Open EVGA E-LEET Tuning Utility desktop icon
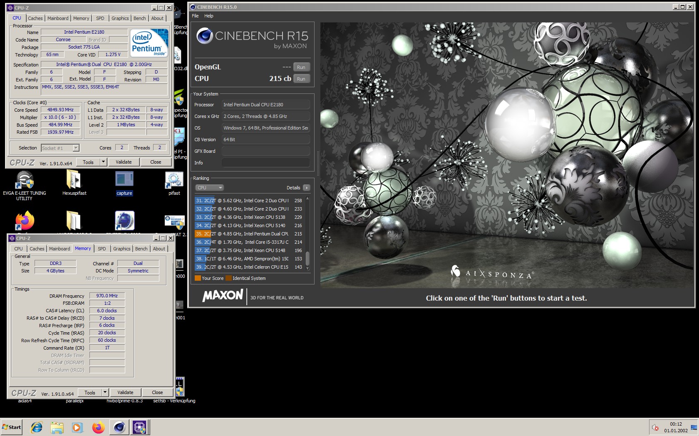 click(25, 181)
